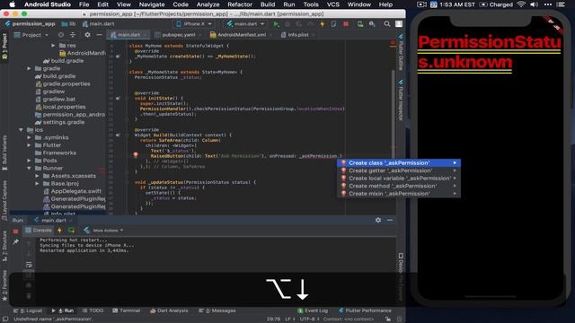
Task: Hide the Run panel with minimize icon
Action: click(x=390, y=220)
